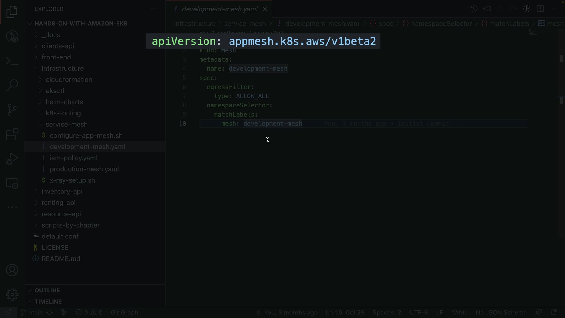Open Accounts icon in activity bar

tap(12, 270)
